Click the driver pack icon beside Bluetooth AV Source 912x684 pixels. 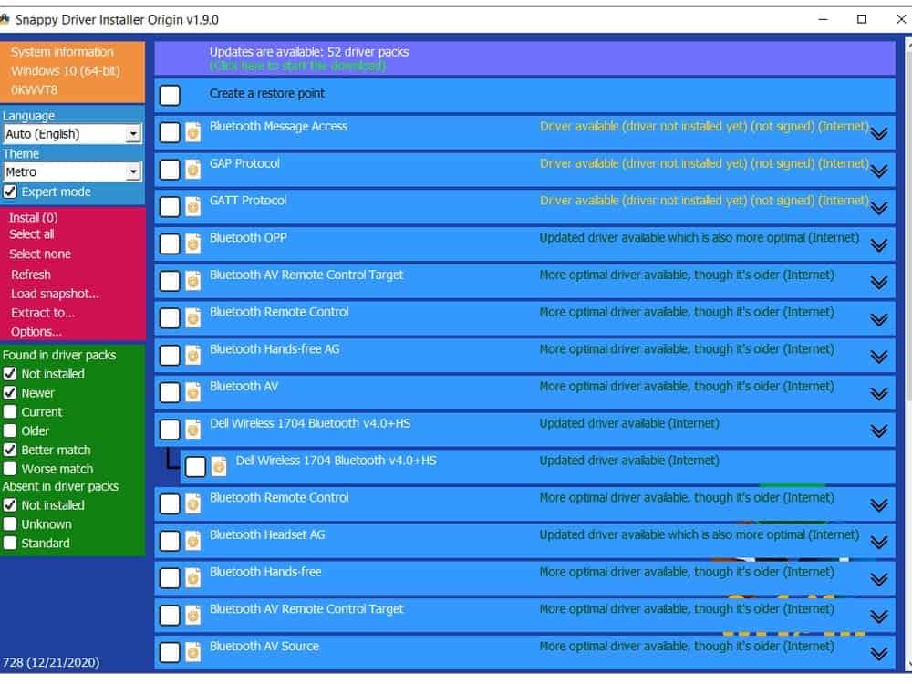click(x=193, y=653)
